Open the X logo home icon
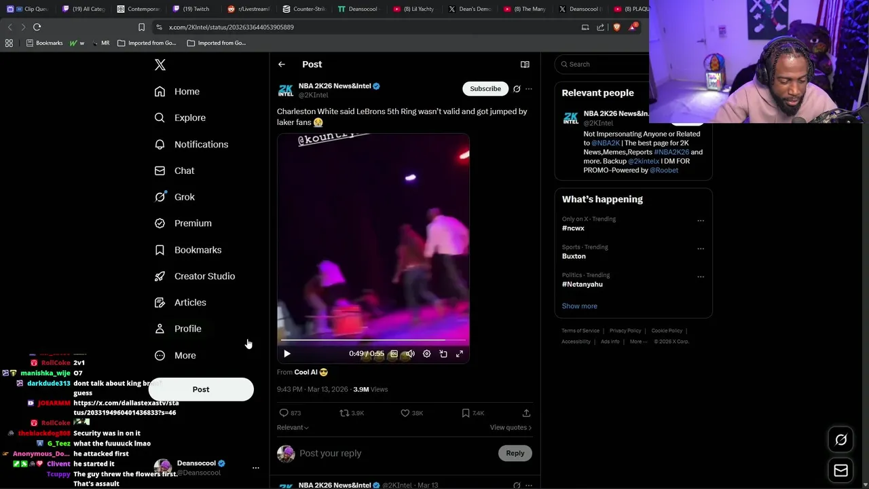 click(x=160, y=65)
